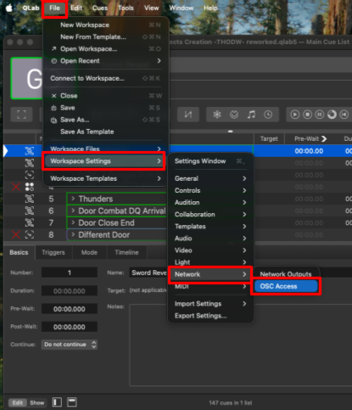
Task: Open the Tools menu
Action: pos(126,8)
